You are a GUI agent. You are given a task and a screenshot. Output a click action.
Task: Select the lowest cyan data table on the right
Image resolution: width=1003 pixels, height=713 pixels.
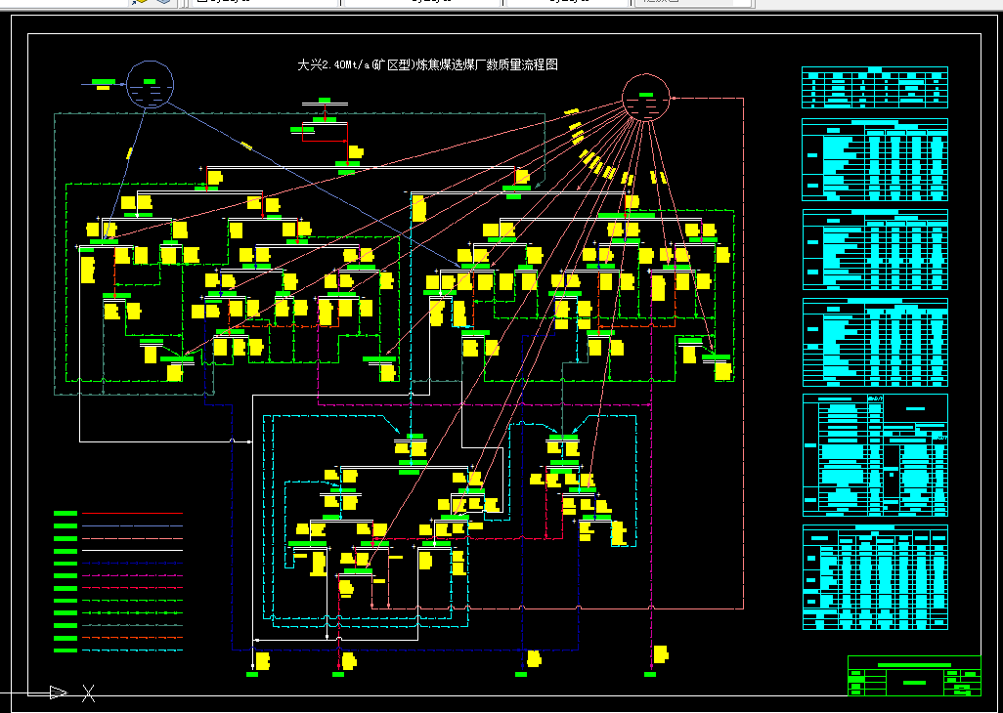tap(875, 577)
